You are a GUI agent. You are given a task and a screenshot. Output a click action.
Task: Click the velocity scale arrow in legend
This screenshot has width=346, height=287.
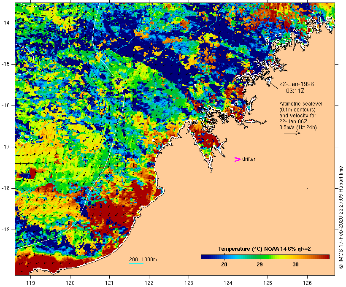(292, 133)
